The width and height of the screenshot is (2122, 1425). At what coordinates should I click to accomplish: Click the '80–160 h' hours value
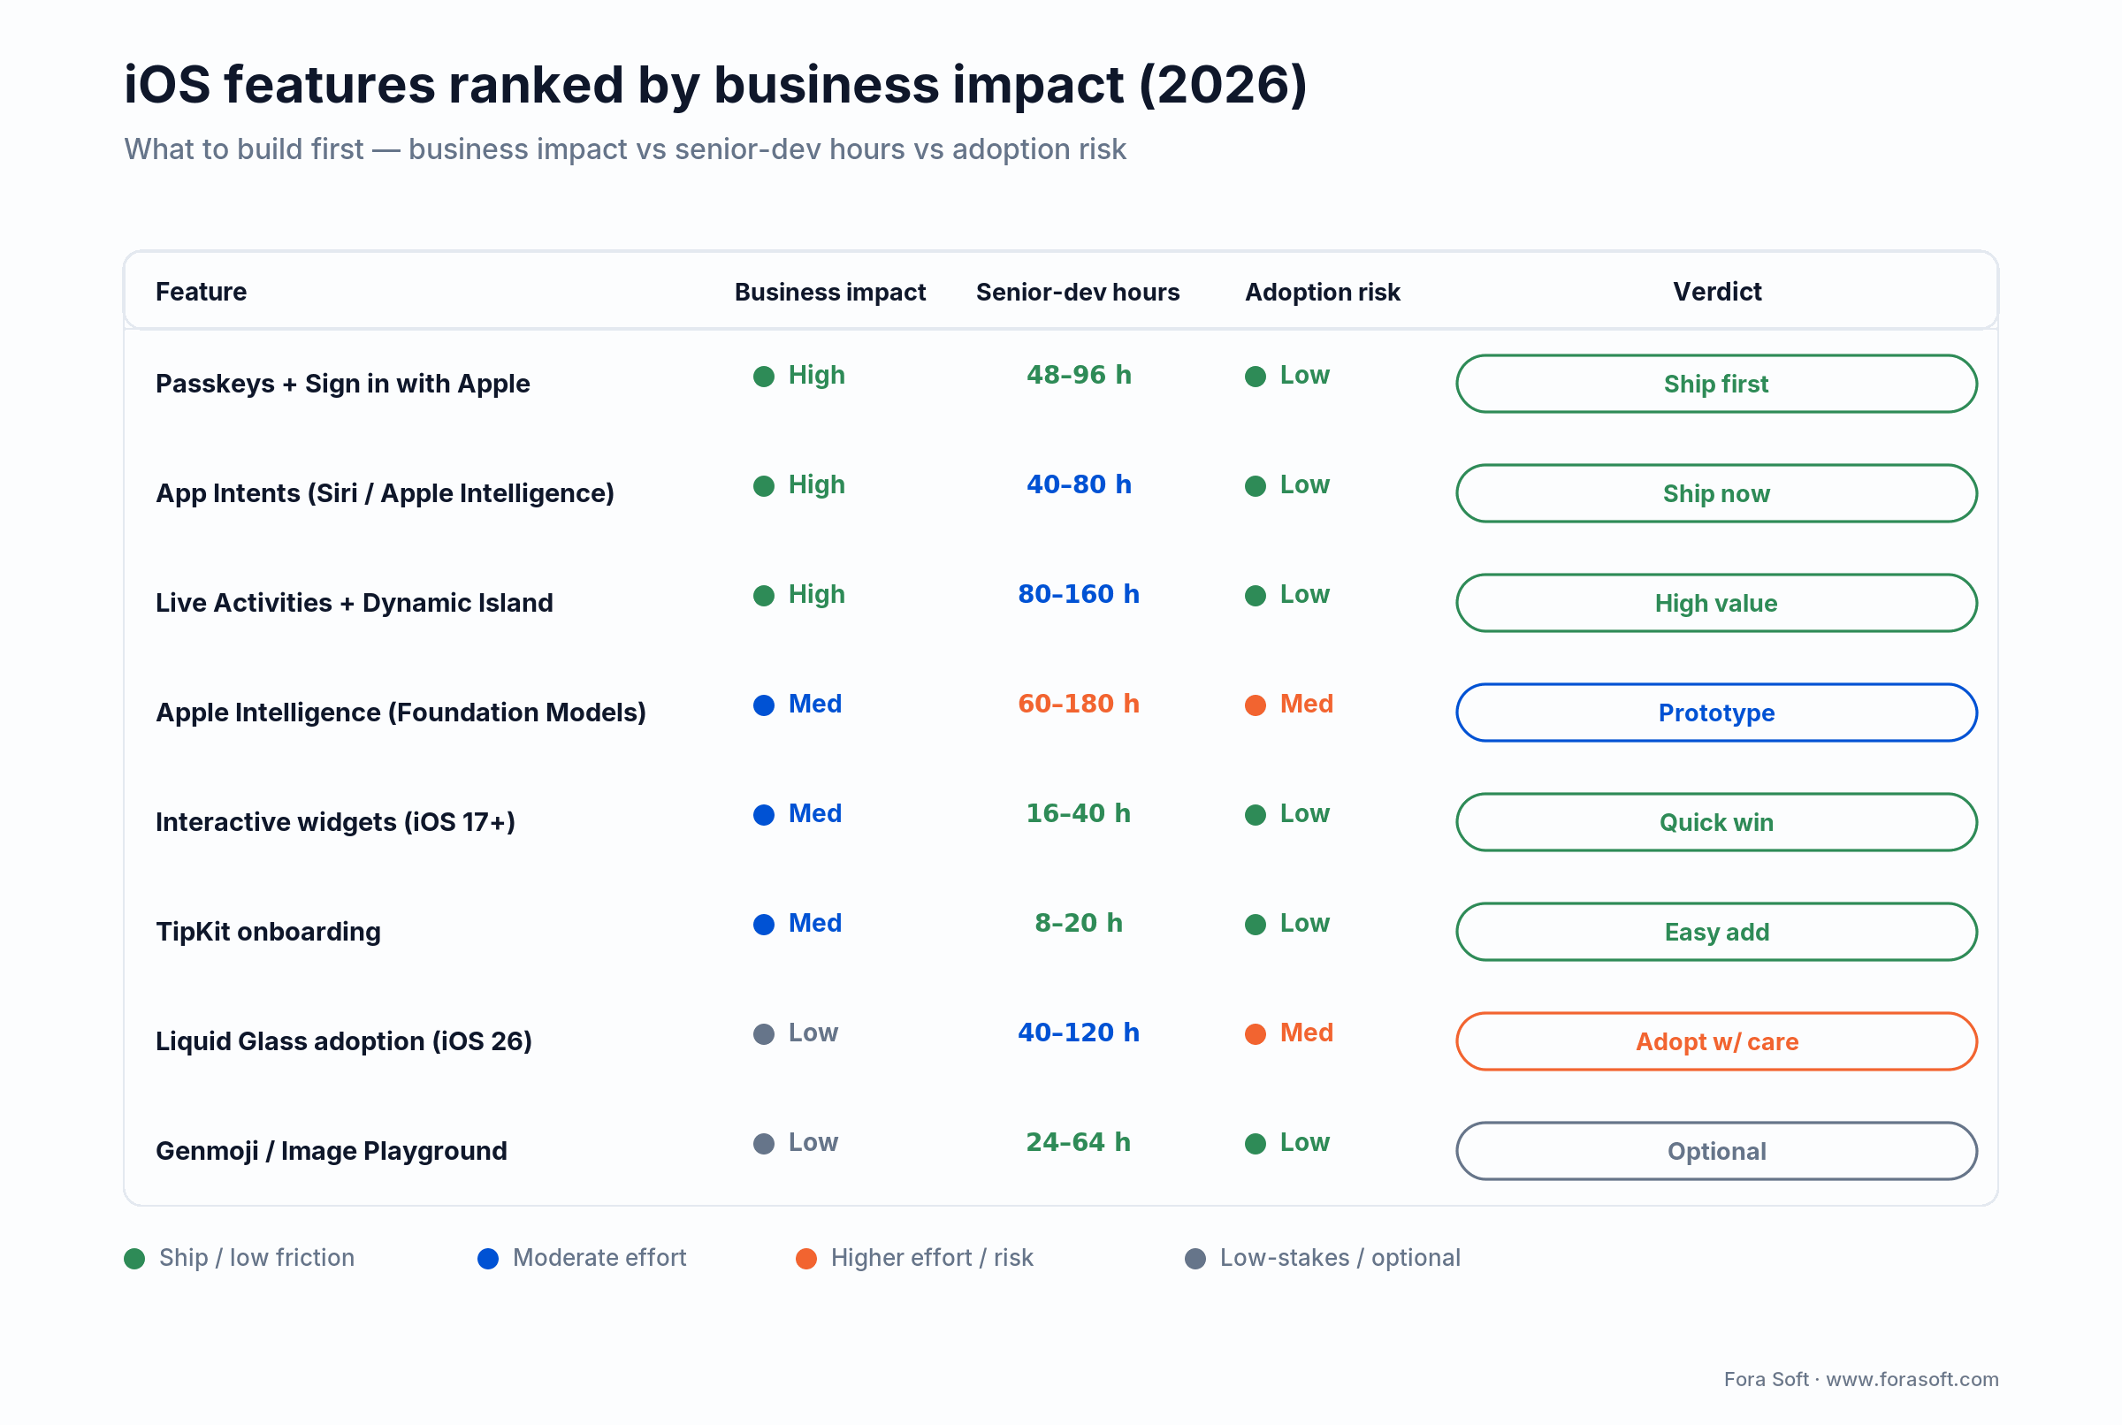(1079, 594)
